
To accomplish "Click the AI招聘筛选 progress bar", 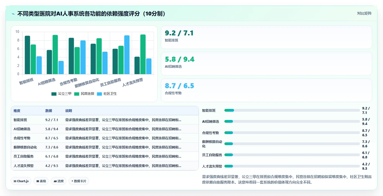I will tap(292, 121).
